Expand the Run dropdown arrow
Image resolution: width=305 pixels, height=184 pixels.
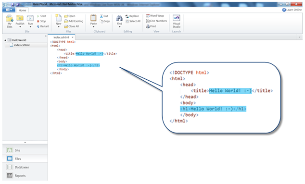click(30, 27)
